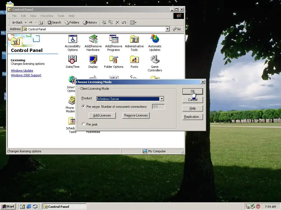Select the Phone and Modem icon
The height and width of the screenshot is (210, 281).
coord(72,100)
